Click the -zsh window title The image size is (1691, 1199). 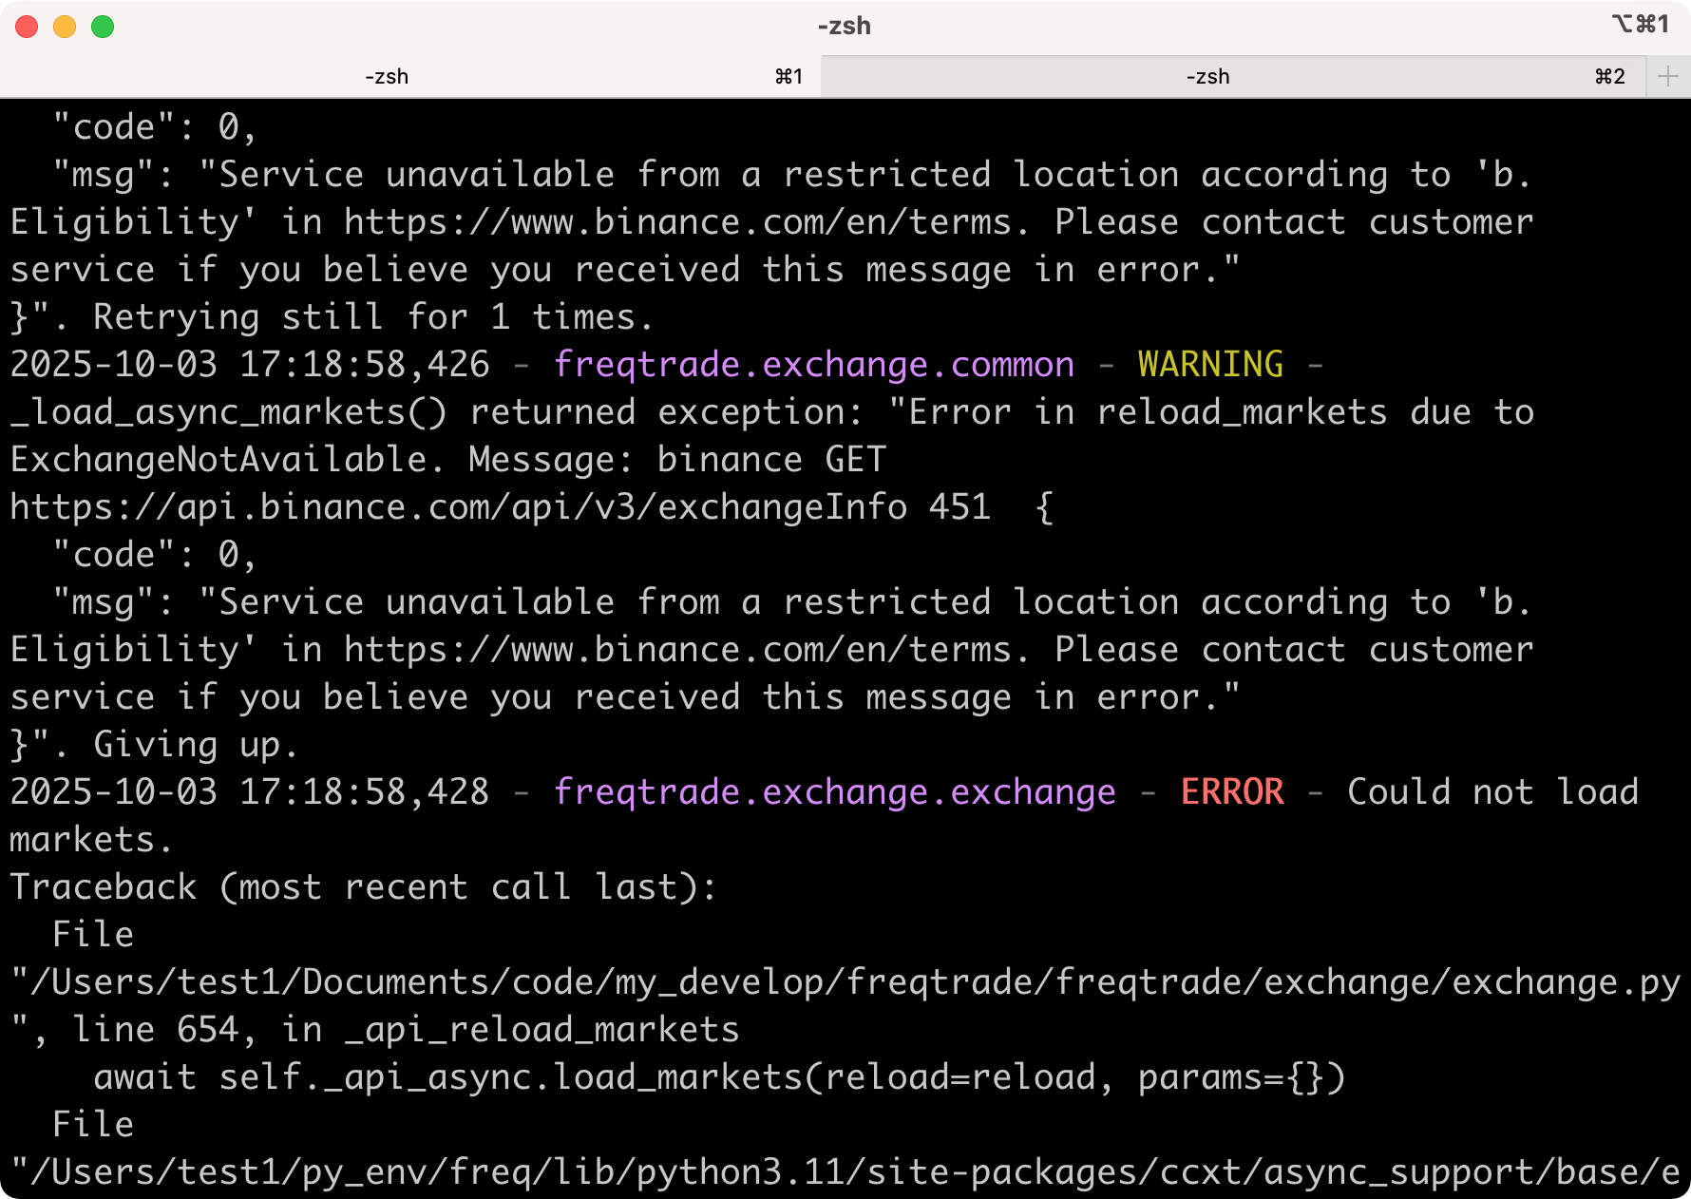845,26
